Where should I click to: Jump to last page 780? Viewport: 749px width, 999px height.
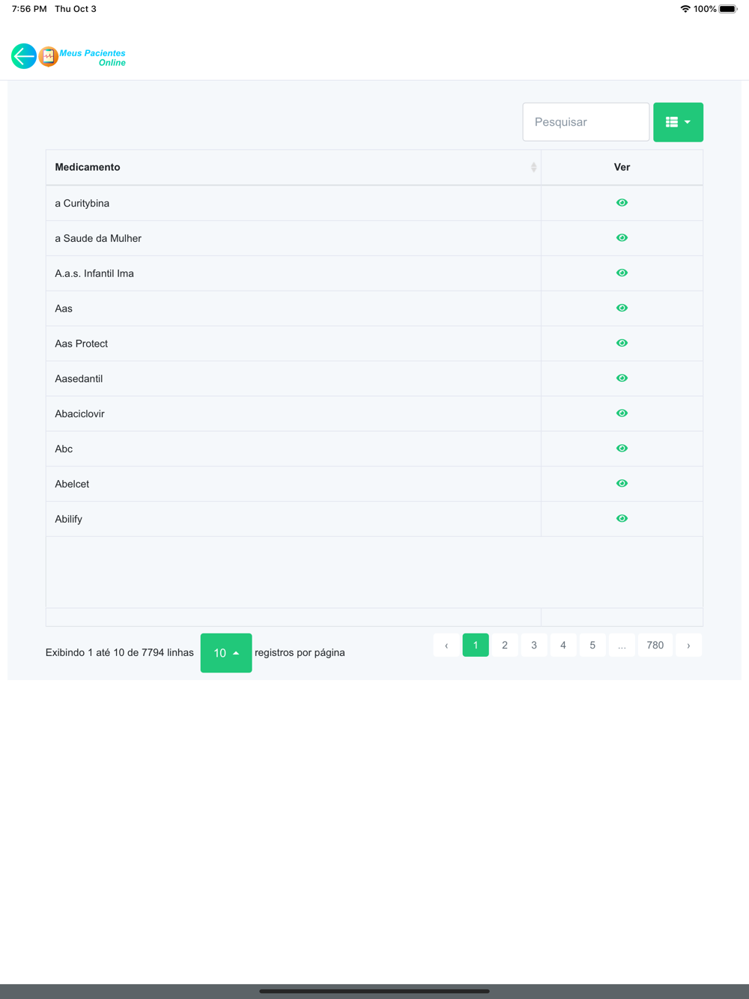pyautogui.click(x=655, y=646)
